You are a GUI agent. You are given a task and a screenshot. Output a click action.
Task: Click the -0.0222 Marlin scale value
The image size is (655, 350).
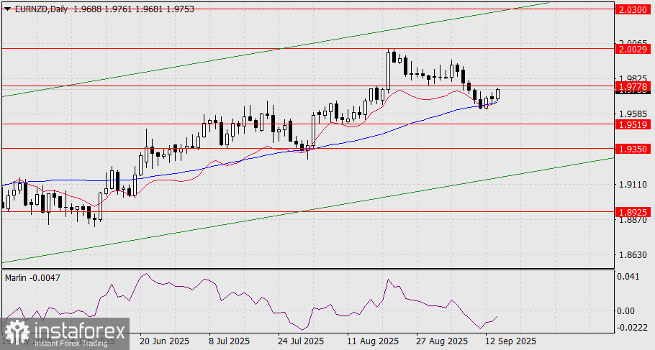[x=633, y=328]
